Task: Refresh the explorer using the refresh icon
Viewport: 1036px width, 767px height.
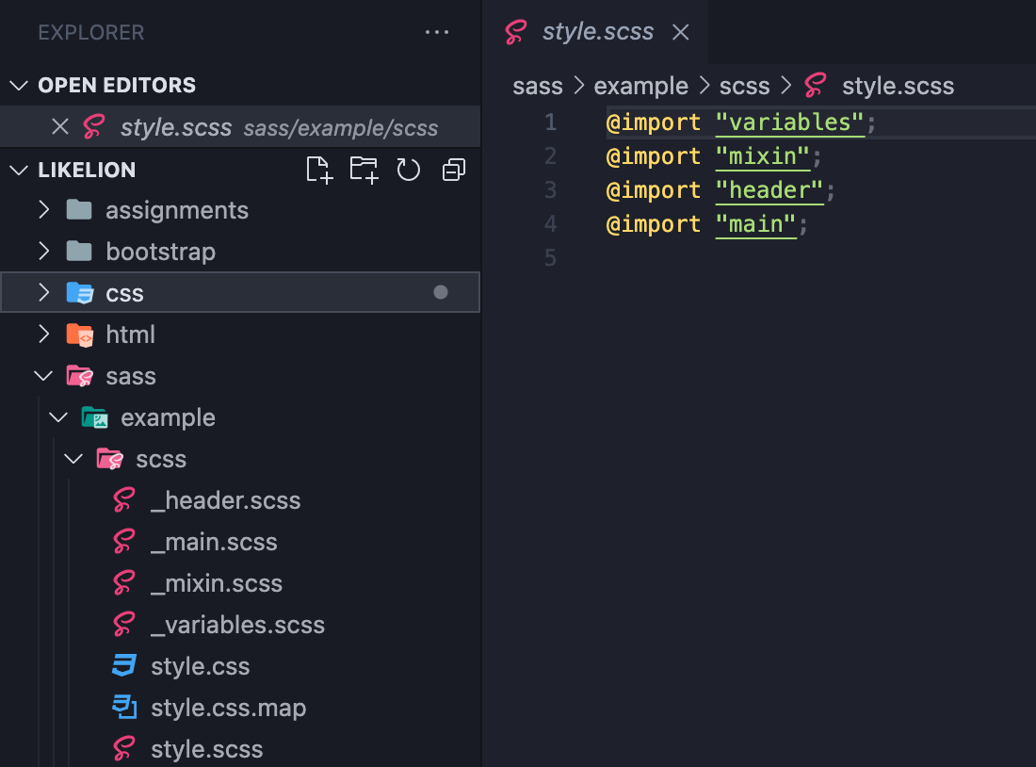Action: pos(408,170)
